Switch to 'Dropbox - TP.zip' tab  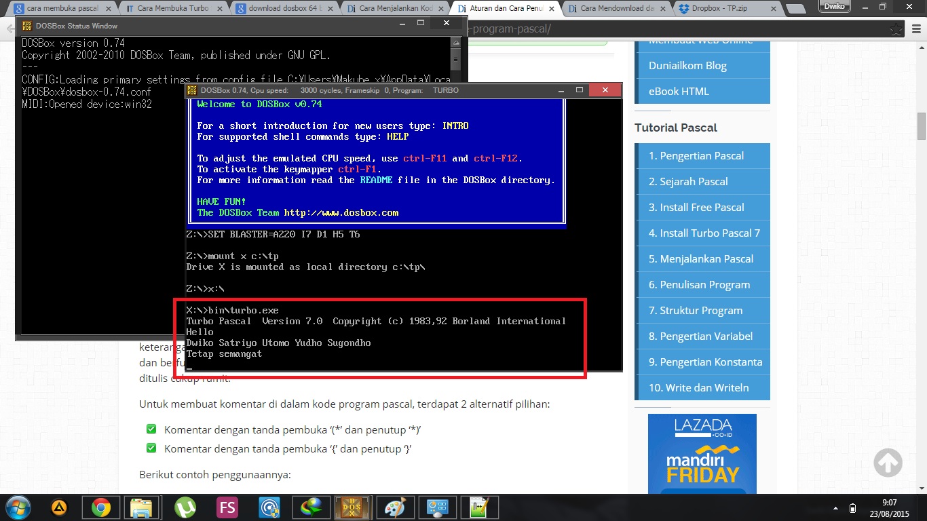tap(725, 9)
